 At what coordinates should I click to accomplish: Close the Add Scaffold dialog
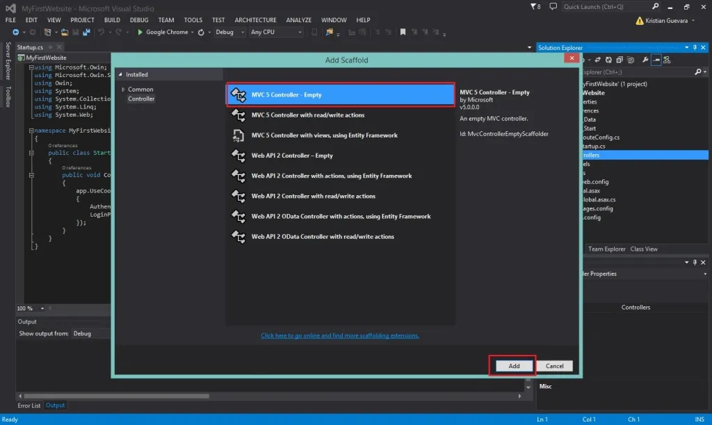[x=572, y=58]
